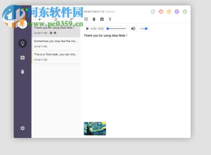The width and height of the screenshot is (211, 155).
Task: Click the audio time display 0:00 / 0:02
Action: [x=97, y=29]
